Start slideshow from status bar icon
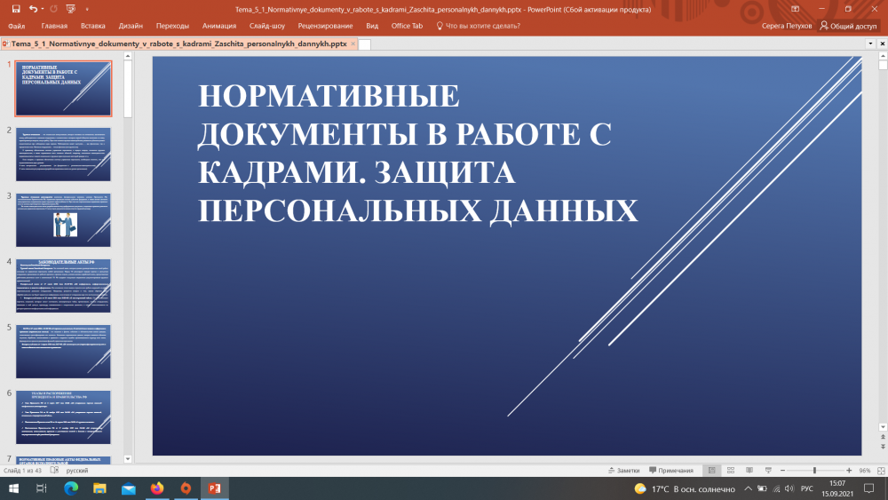Viewport: 888px width, 500px height. coord(768,471)
